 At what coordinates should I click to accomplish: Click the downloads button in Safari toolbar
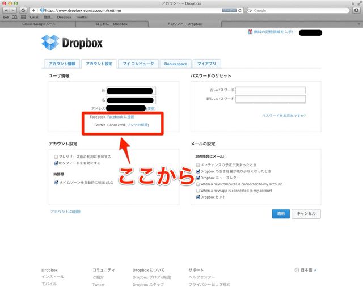point(357,10)
